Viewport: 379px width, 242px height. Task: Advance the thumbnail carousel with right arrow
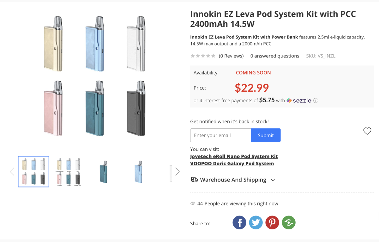[x=177, y=171]
